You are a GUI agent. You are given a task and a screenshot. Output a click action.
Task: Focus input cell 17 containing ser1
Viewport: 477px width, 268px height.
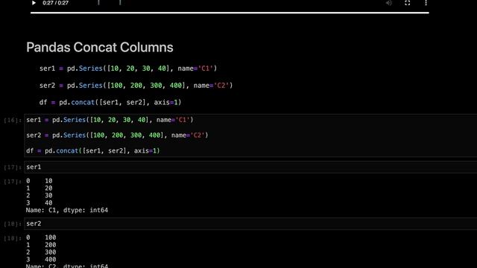(250, 167)
